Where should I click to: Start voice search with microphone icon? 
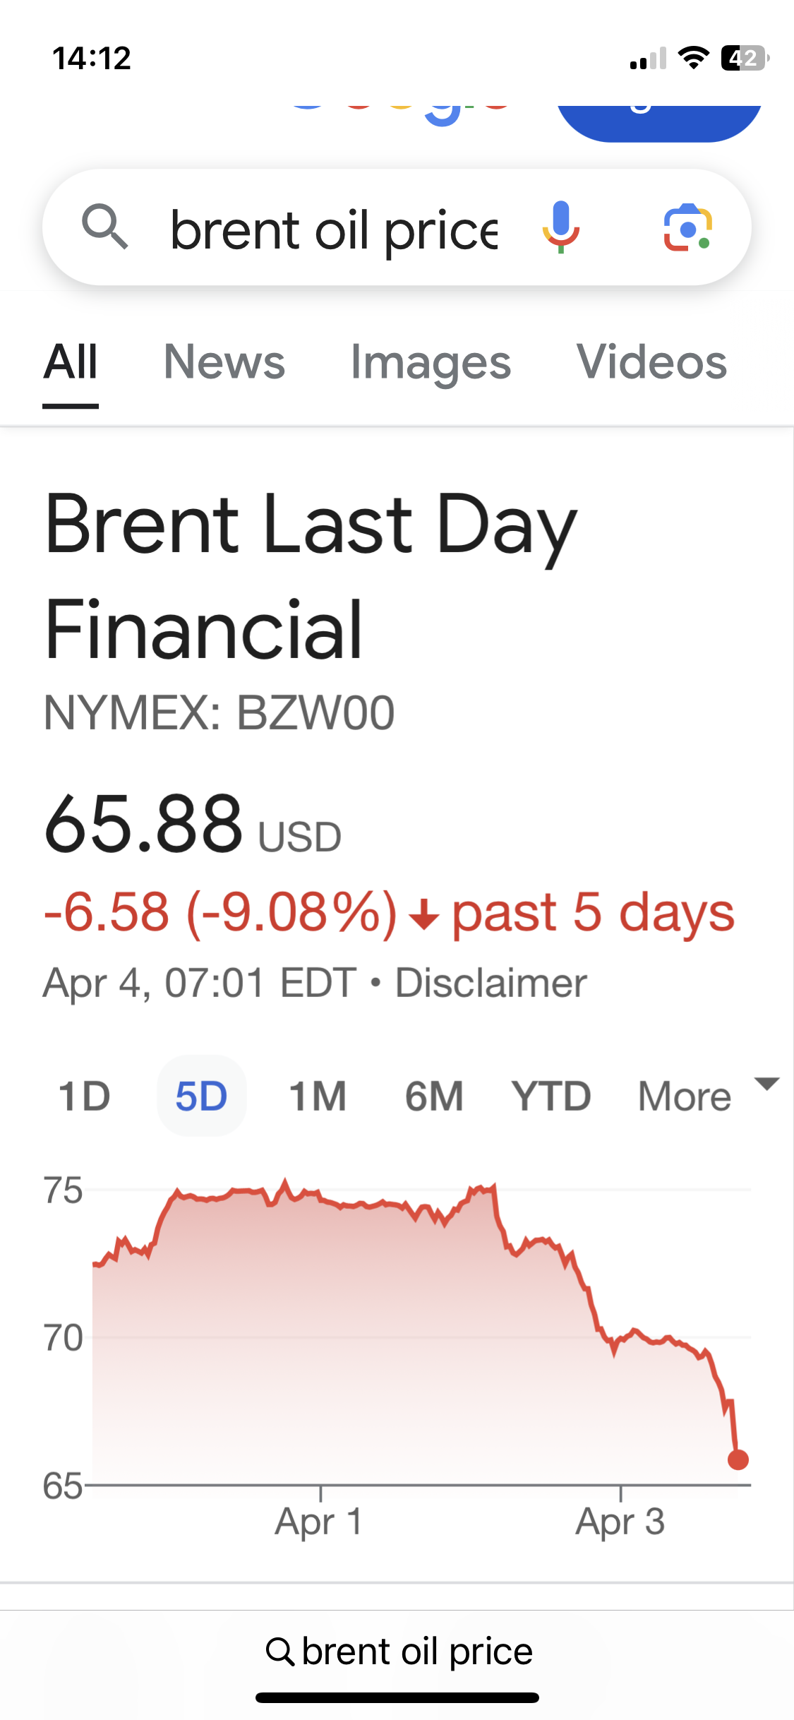click(561, 227)
